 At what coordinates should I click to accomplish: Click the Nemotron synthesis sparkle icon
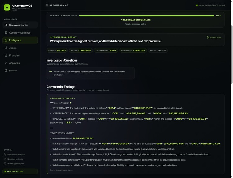(x=5, y=159)
